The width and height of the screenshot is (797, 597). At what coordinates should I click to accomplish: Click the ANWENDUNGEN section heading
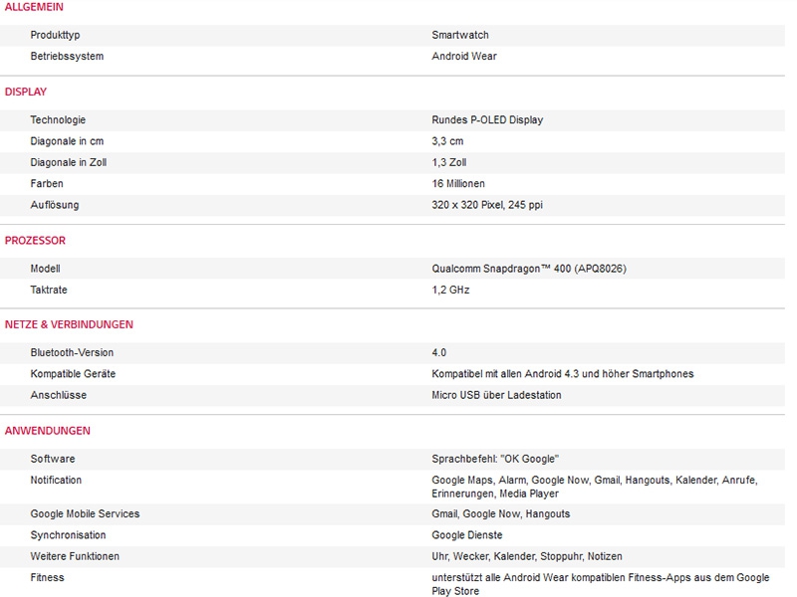pos(47,431)
